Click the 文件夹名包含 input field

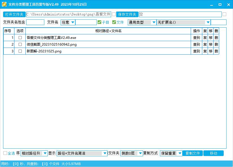pos(35,22)
